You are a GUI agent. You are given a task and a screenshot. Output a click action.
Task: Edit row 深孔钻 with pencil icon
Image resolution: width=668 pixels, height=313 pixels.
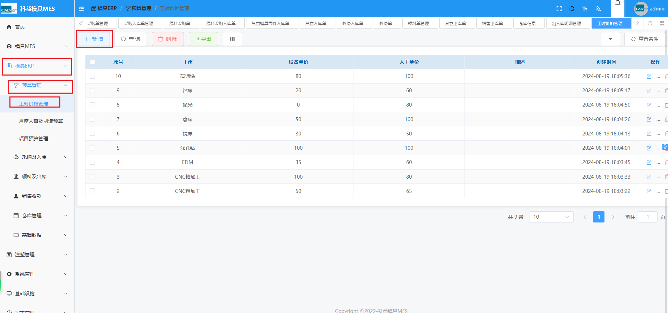[649, 148]
